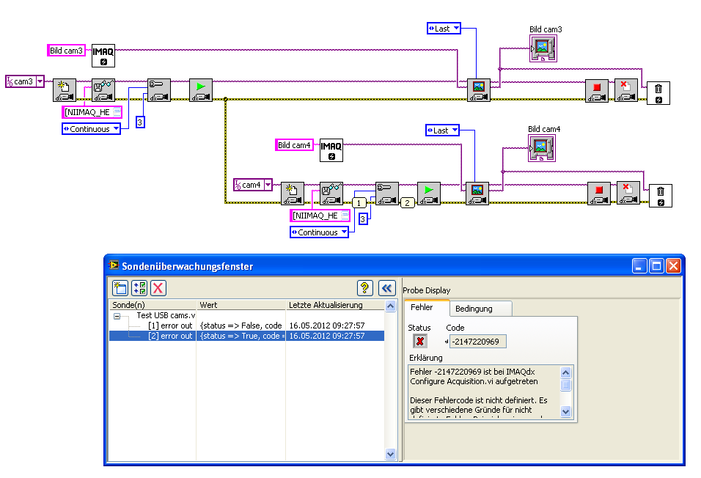Open the cam3 session dropdown

point(40,81)
